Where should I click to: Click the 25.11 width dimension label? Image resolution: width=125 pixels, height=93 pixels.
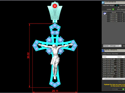55,91
